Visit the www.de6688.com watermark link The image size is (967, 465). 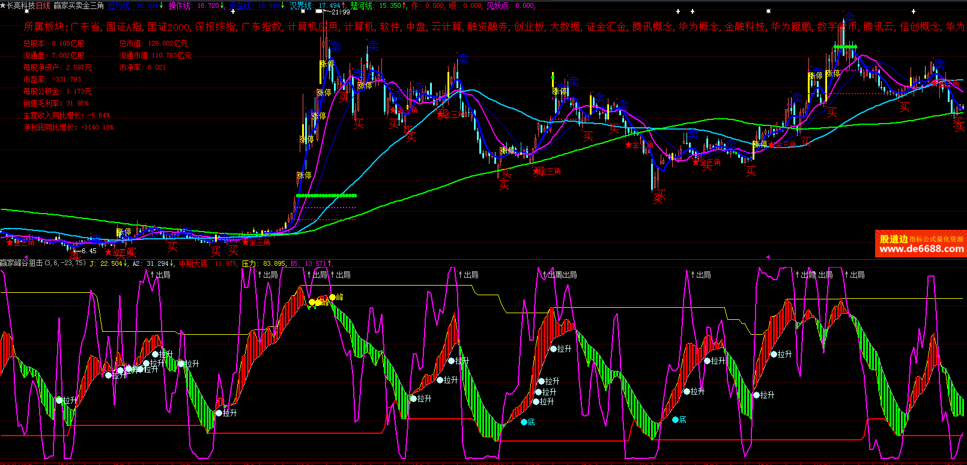tap(921, 249)
